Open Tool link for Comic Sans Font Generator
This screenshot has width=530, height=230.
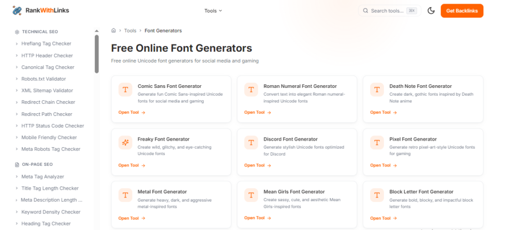click(132, 113)
